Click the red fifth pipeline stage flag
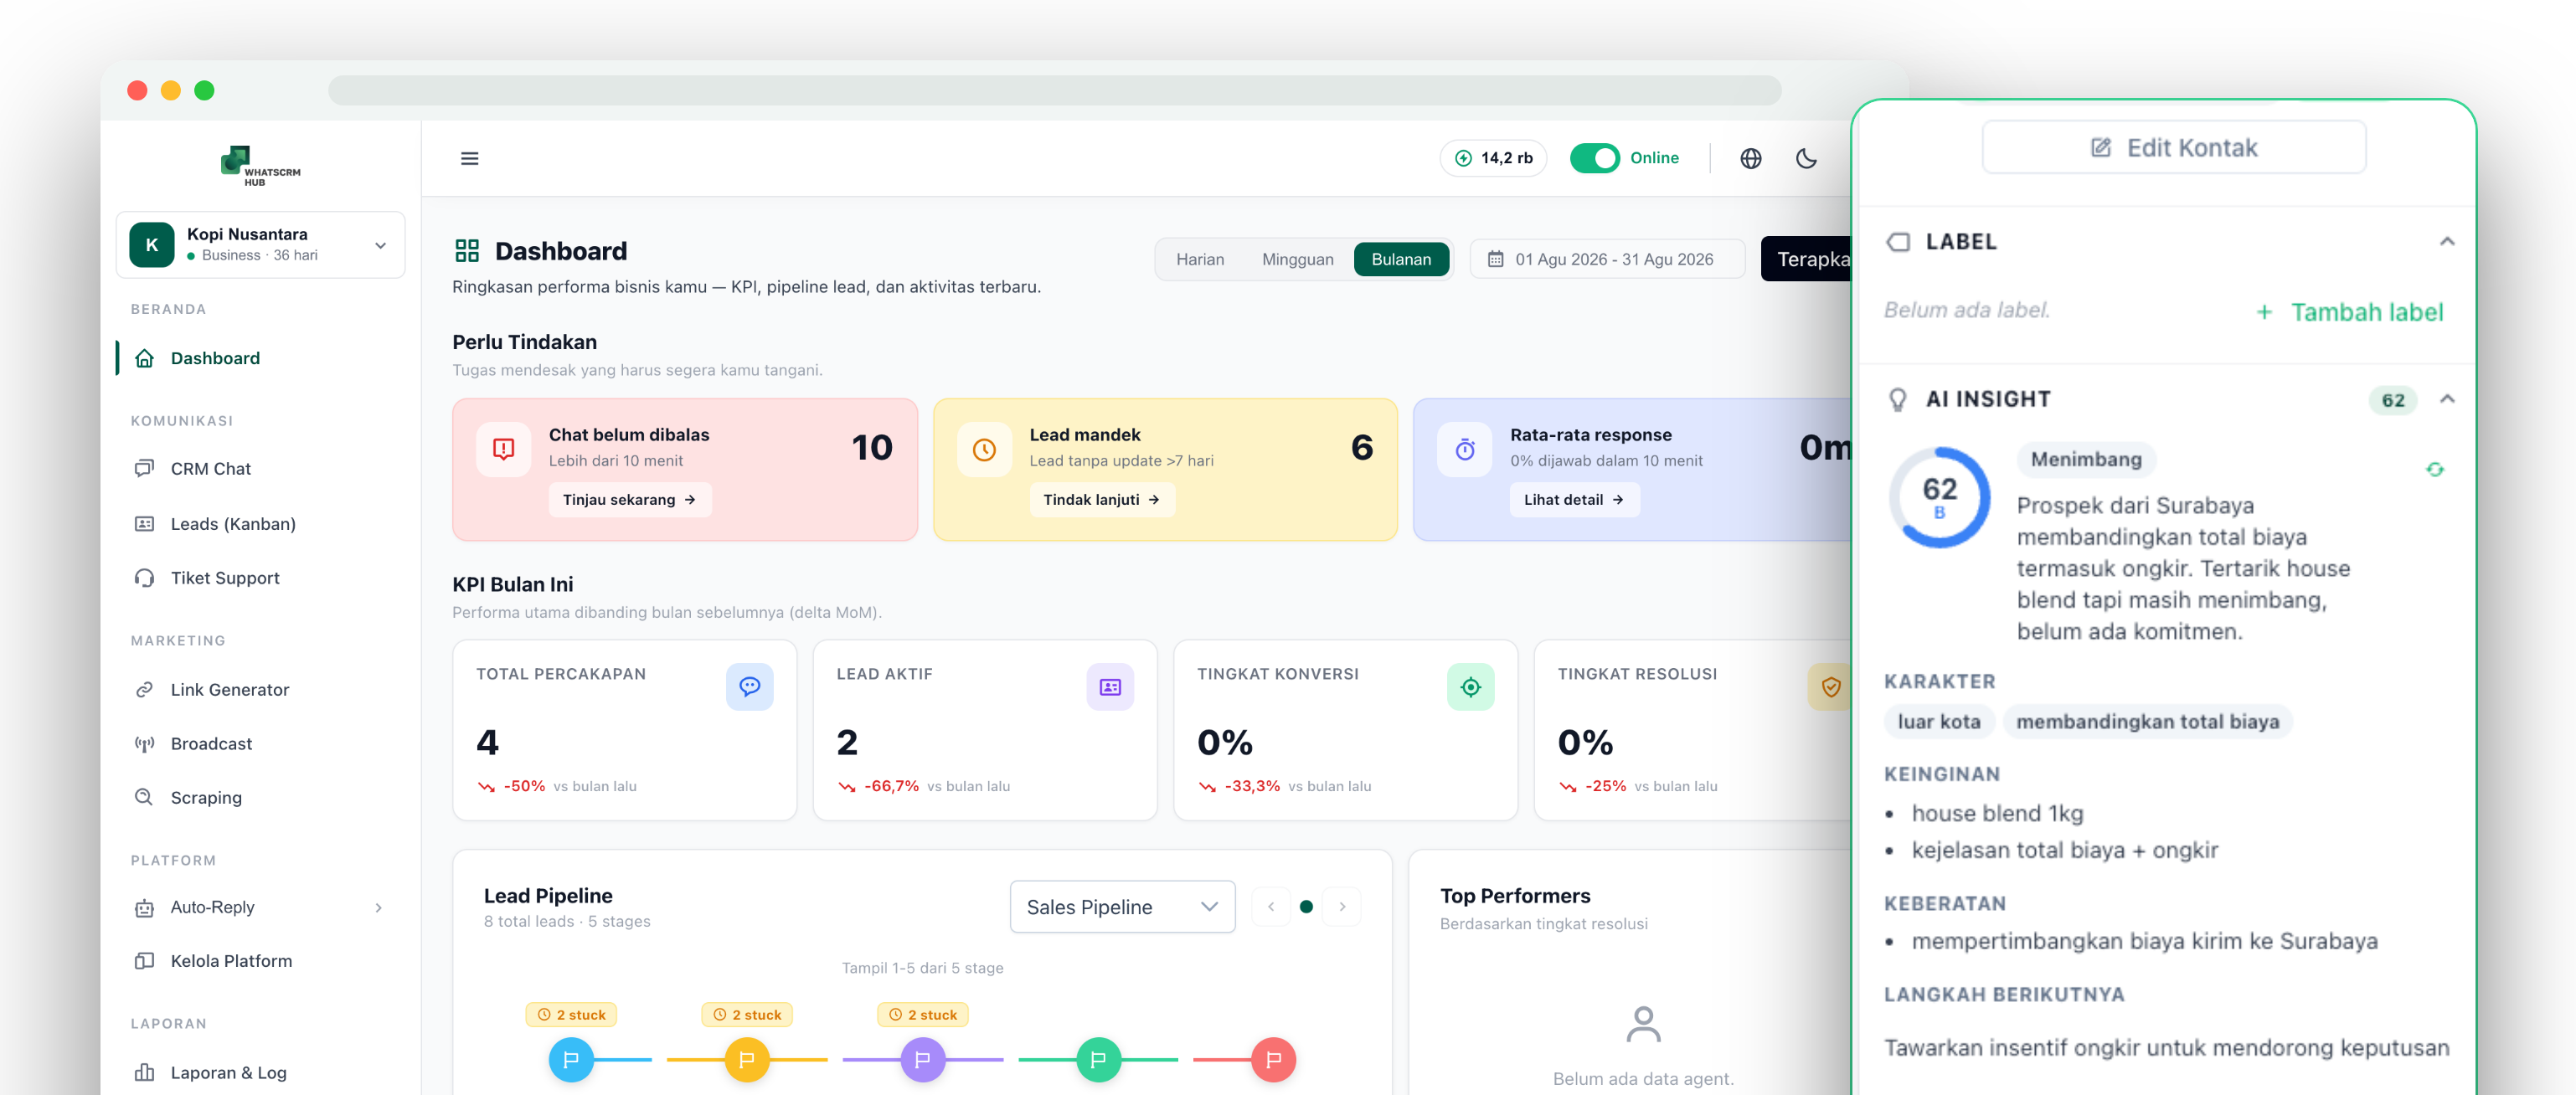 [1273, 1059]
